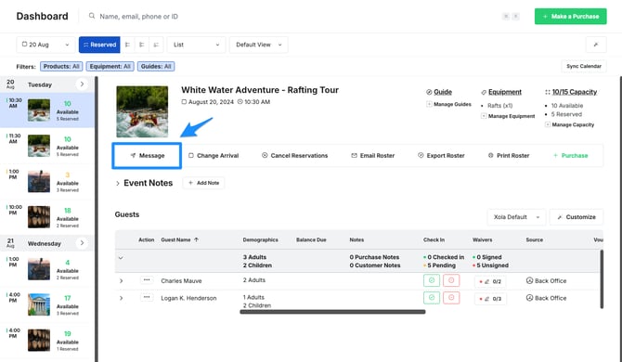Go to next day from Tuesday header
Screen dimensions: 622x362
pos(82,84)
